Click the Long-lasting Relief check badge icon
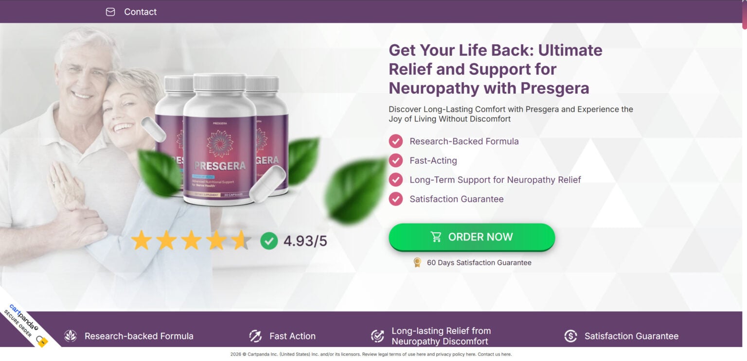 377,336
